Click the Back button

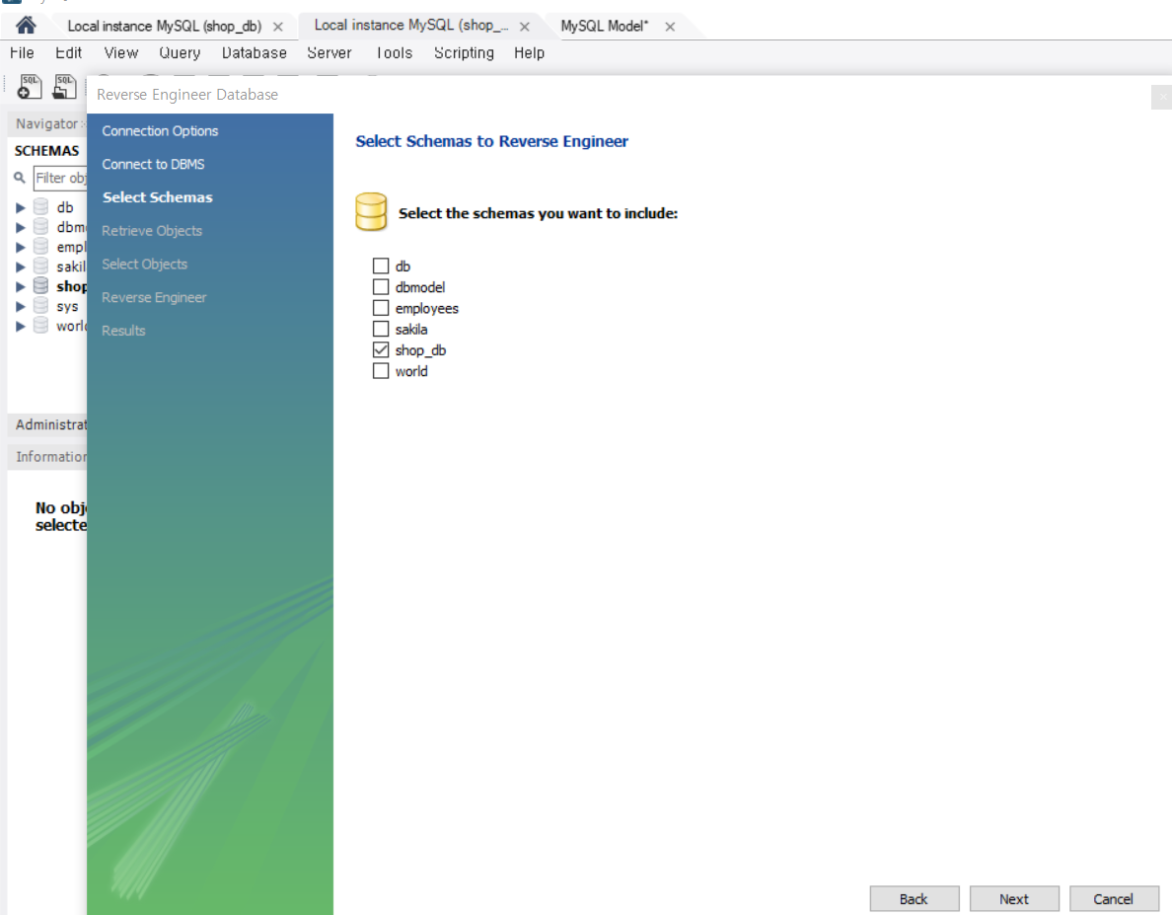tap(915, 898)
